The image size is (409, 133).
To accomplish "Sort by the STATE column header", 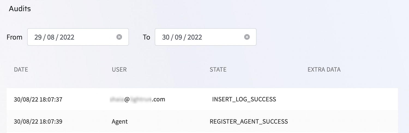I will 218,69.
